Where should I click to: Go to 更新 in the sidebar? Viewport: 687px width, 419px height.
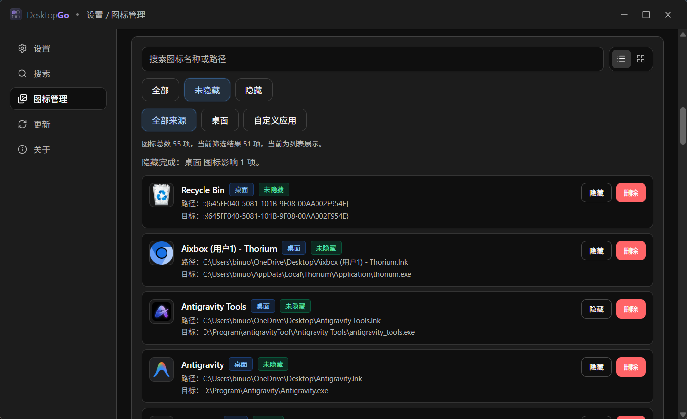42,124
